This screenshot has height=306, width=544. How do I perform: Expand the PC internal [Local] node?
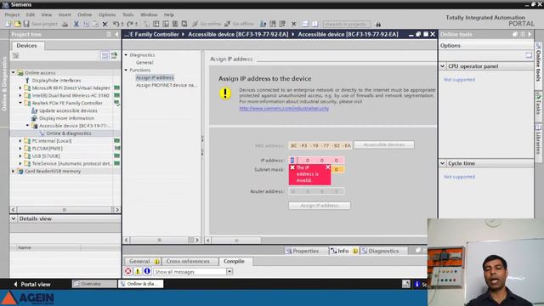click(x=20, y=141)
